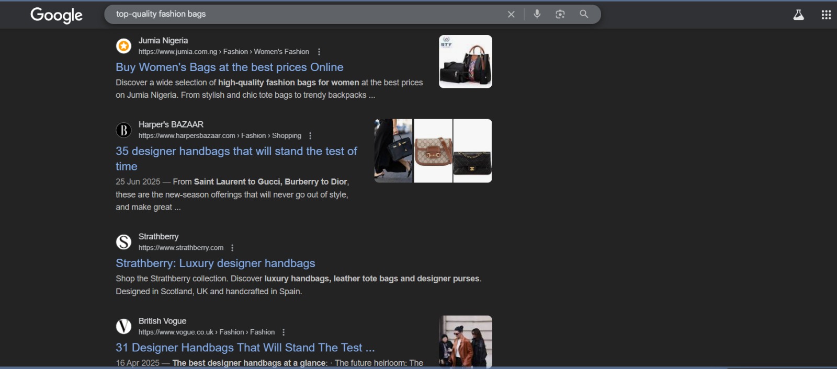The width and height of the screenshot is (837, 369).
Task: Open "35 designer handbags" article link
Action: [x=236, y=152]
